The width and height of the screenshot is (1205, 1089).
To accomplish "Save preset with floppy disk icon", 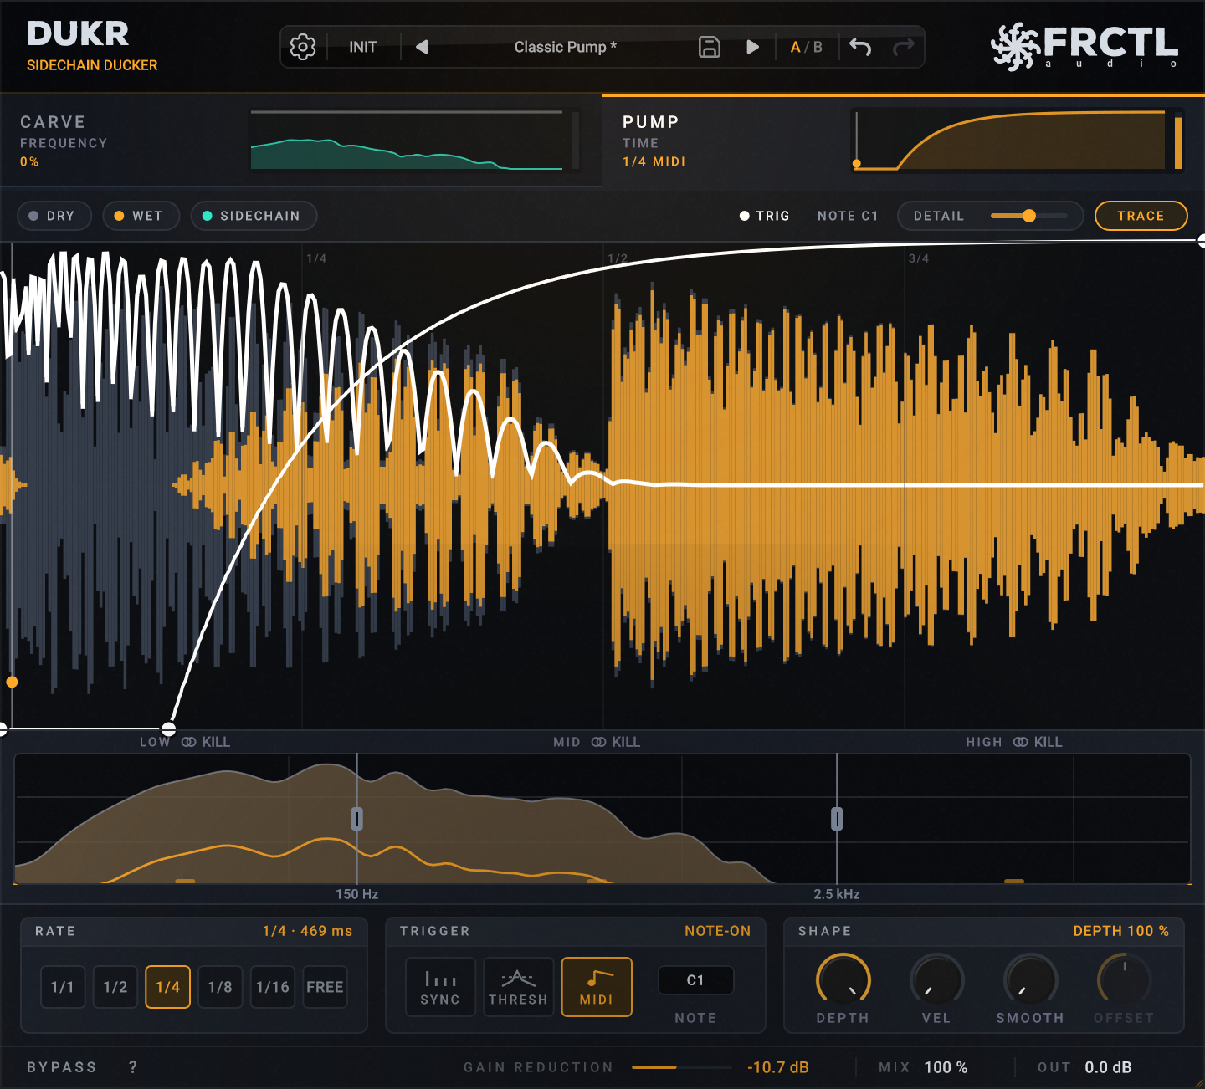I will (x=710, y=47).
